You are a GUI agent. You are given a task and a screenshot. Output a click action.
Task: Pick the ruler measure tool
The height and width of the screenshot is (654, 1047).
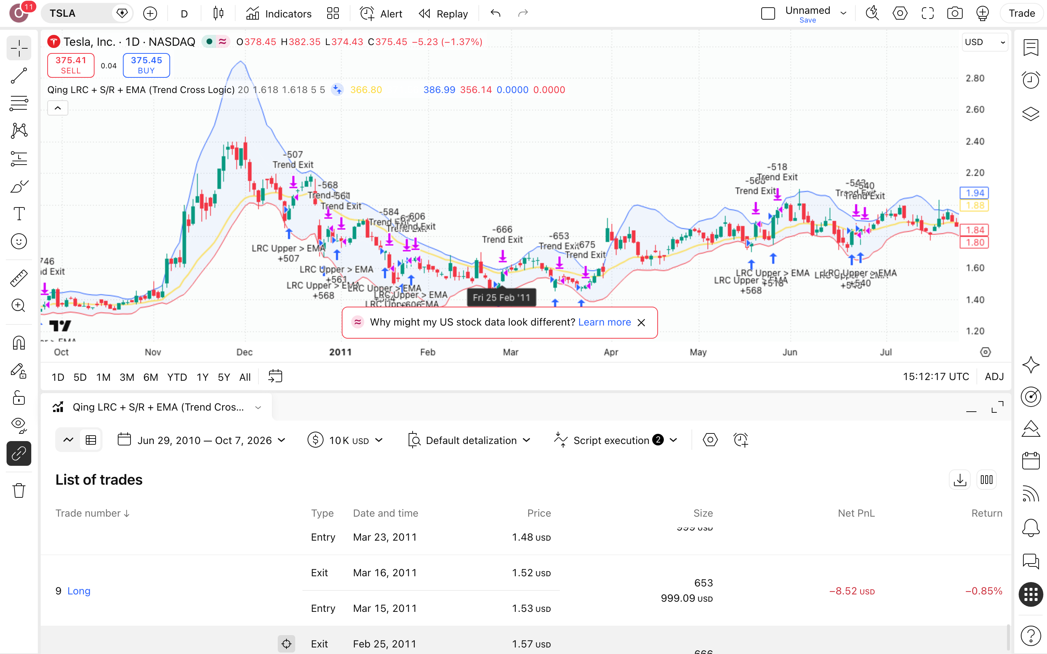tap(19, 278)
